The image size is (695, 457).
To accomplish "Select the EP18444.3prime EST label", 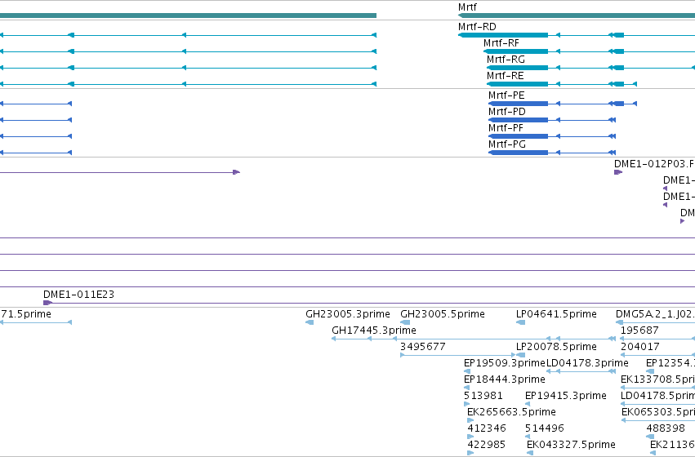I will point(505,379).
